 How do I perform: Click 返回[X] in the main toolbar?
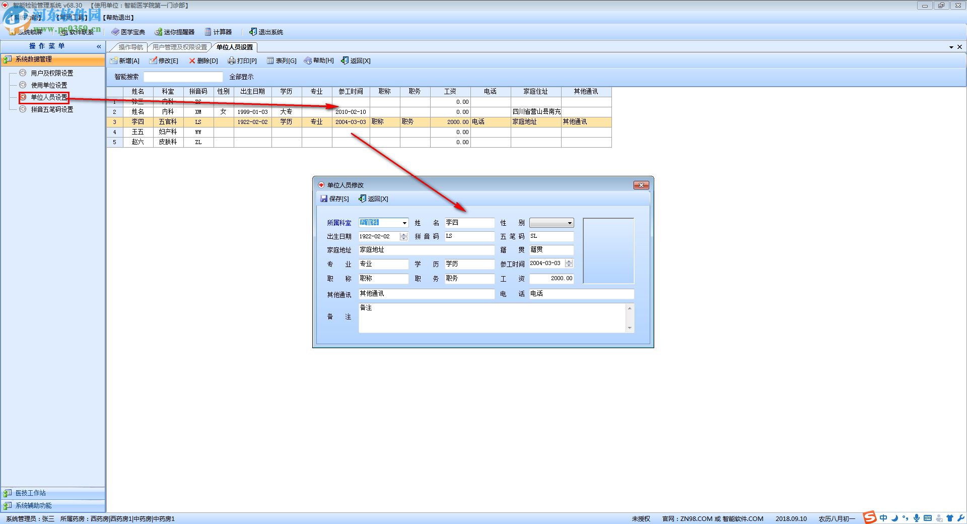(x=356, y=60)
